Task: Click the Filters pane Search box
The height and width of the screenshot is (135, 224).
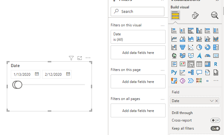Action: click(138, 11)
